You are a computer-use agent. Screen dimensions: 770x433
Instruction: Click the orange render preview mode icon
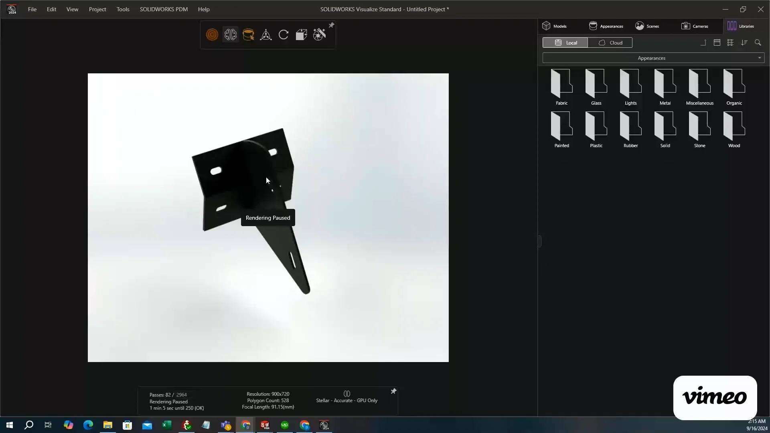tap(212, 35)
